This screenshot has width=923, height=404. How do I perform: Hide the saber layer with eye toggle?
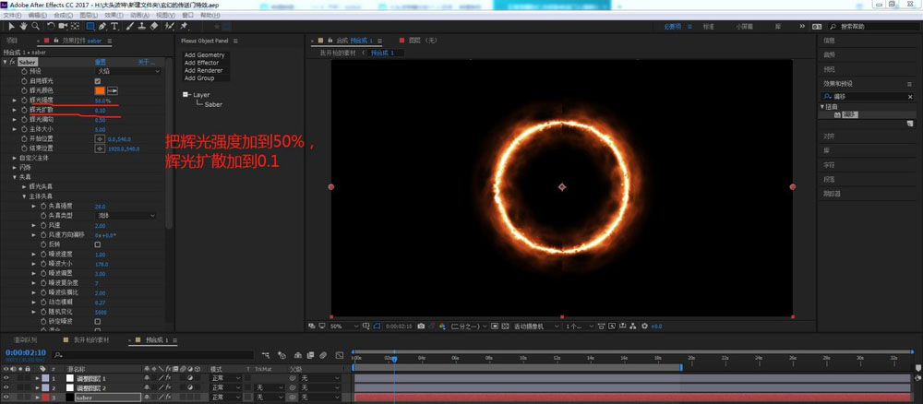[6, 398]
